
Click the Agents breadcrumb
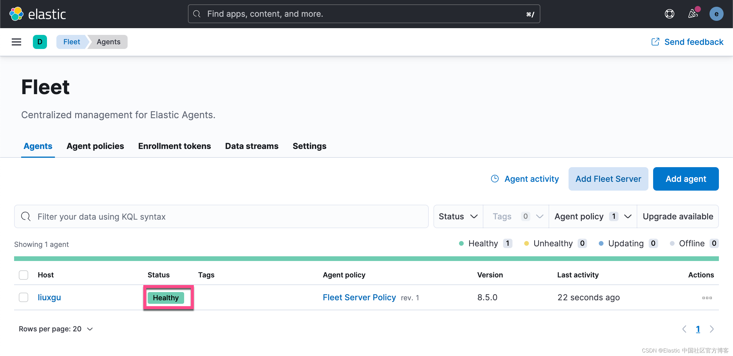pyautogui.click(x=108, y=42)
